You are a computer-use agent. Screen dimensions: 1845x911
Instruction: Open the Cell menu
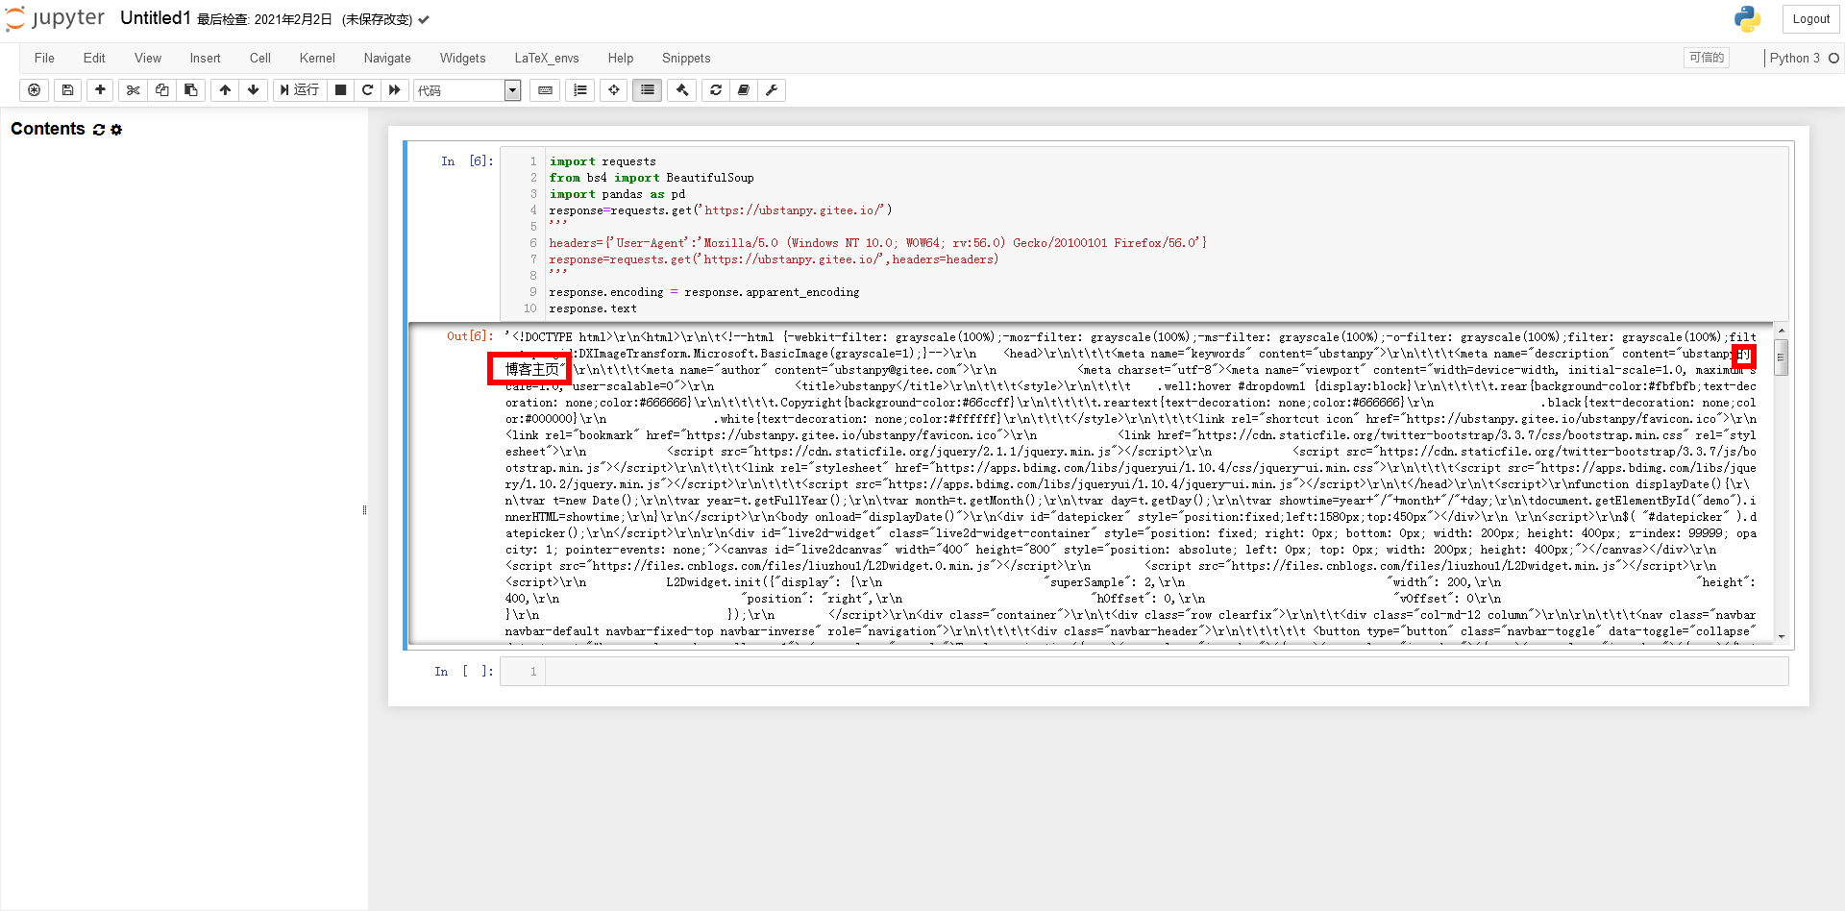260,59
